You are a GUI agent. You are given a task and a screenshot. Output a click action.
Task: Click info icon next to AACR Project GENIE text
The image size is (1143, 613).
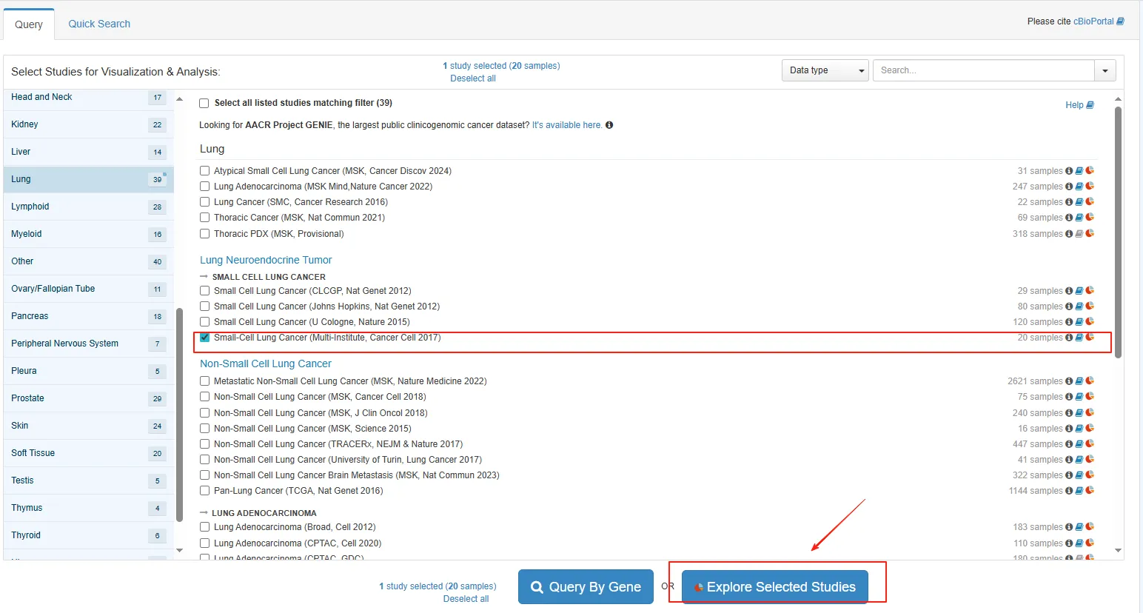[x=609, y=125]
